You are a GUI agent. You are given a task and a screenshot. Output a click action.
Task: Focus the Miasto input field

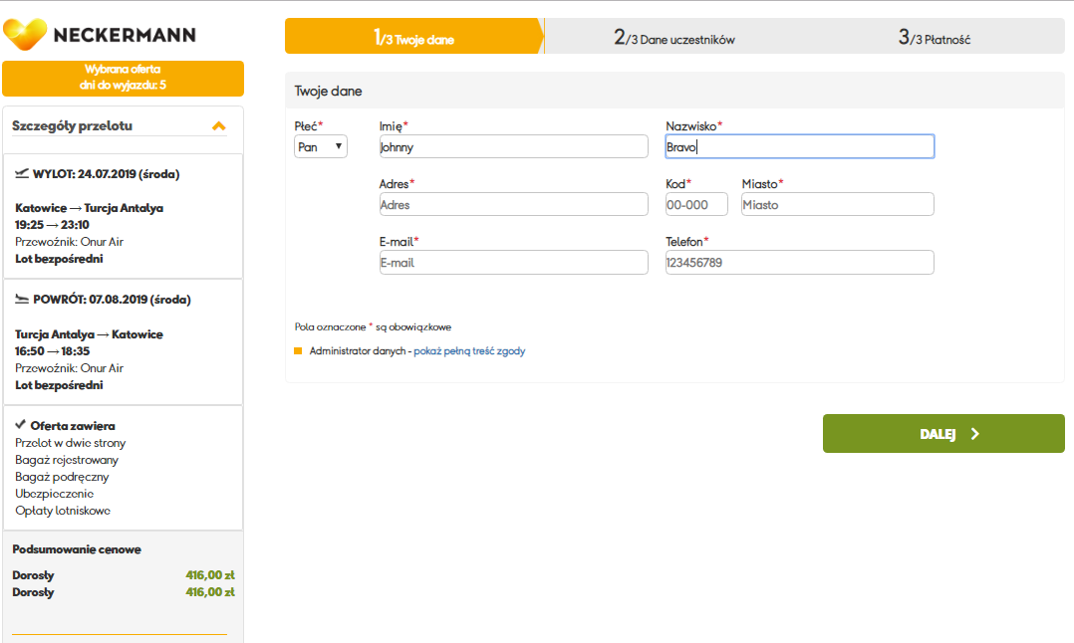tap(837, 204)
